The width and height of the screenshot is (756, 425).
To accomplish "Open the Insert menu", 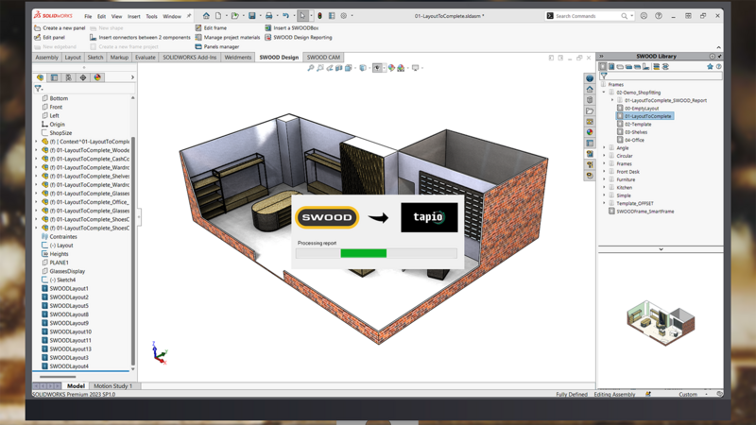I will pos(134,16).
